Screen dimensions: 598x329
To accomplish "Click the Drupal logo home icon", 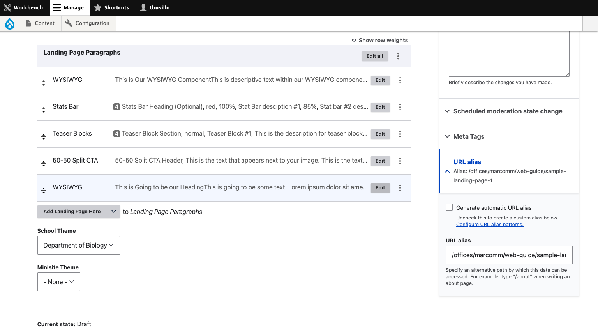I will click(x=10, y=23).
